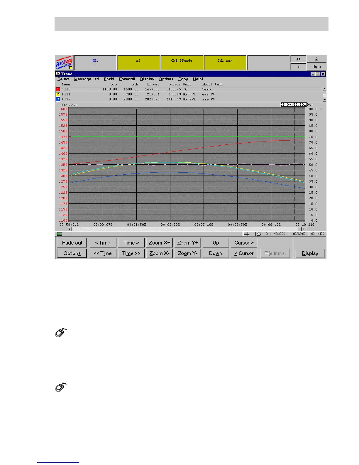The height and width of the screenshot is (465, 359).
Task: Click the cursor time label 08:09:52.501S
Action: coord(294,105)
